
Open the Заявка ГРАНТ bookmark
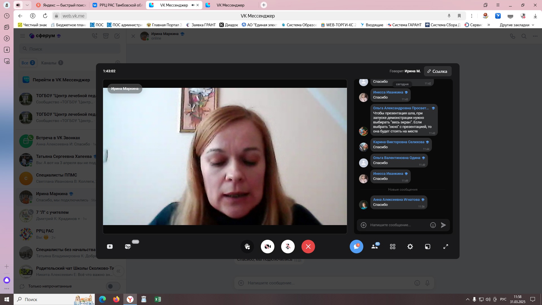point(201,25)
